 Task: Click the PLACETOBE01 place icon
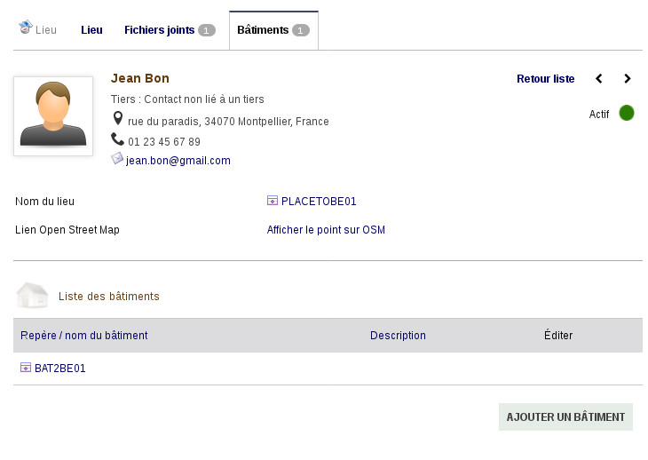[273, 201]
